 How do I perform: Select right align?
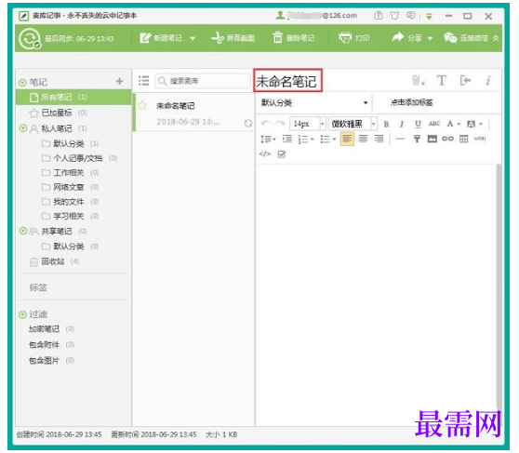(x=379, y=139)
